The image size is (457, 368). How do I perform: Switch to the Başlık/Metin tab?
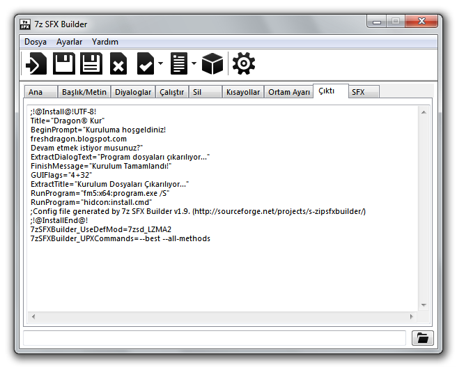84,92
